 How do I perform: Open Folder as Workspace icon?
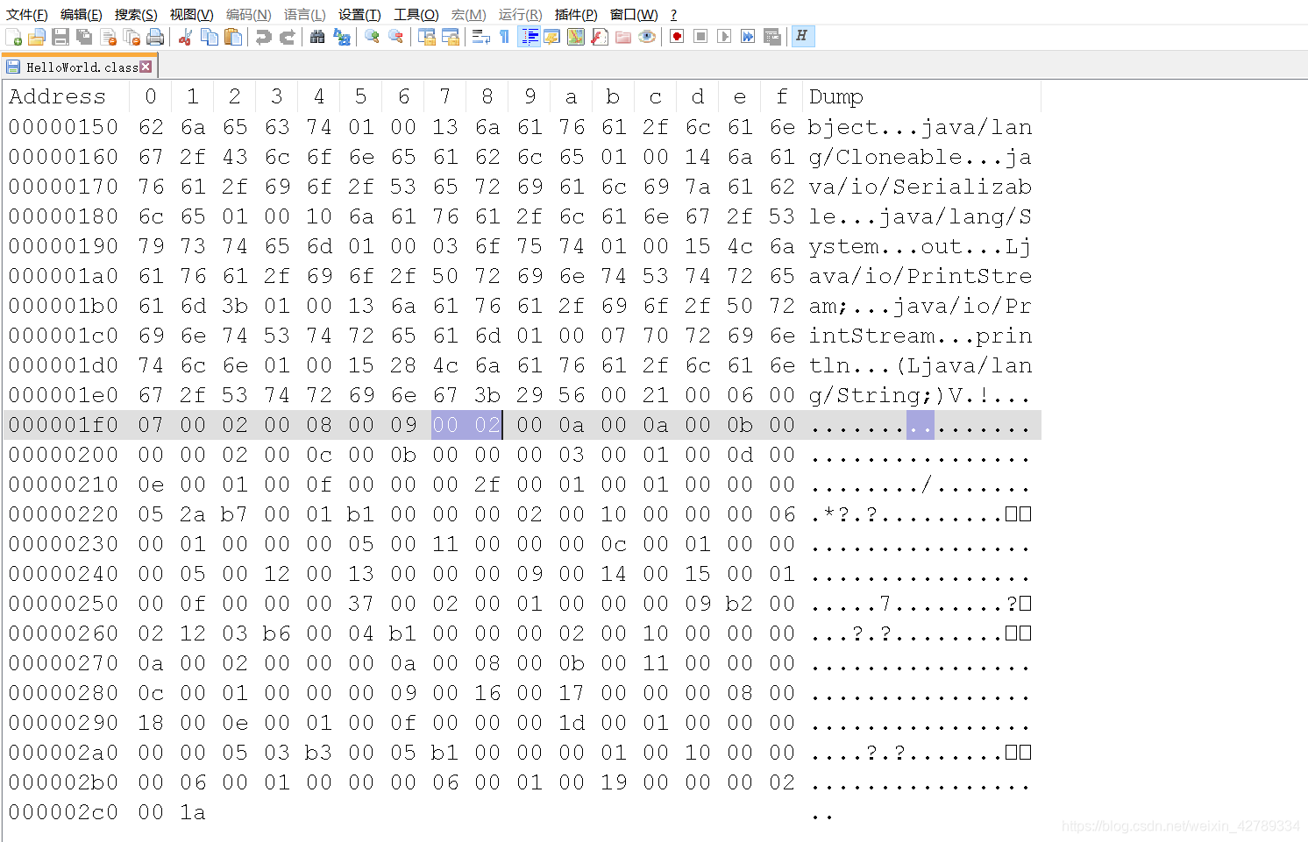[623, 37]
